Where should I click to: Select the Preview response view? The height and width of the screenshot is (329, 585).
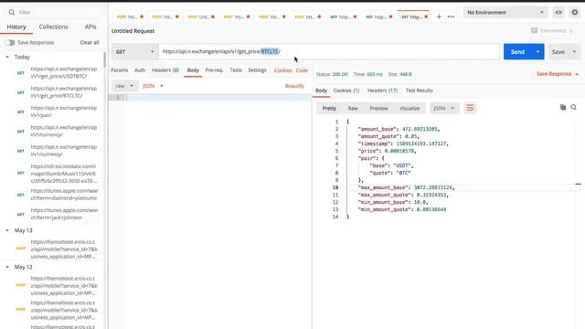click(x=378, y=108)
